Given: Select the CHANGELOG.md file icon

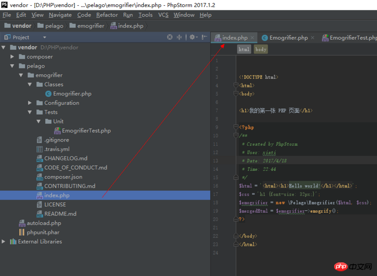Looking at the screenshot, I should (x=40, y=159).
